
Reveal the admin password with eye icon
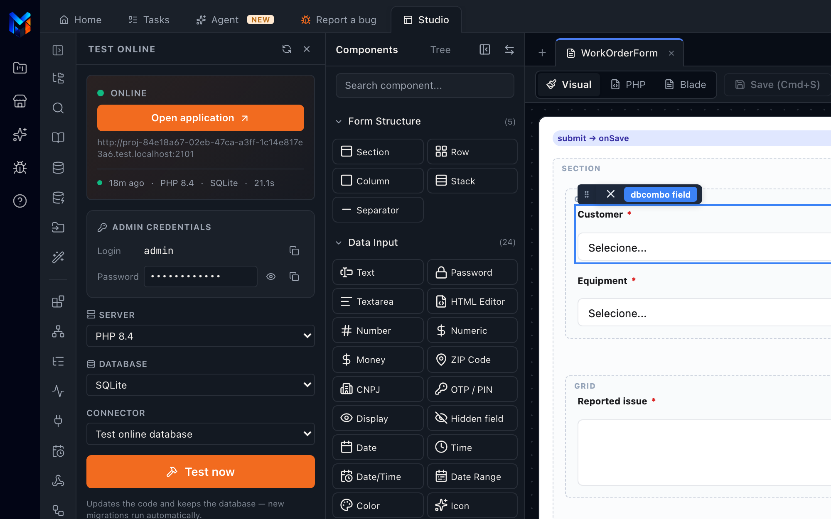point(271,277)
